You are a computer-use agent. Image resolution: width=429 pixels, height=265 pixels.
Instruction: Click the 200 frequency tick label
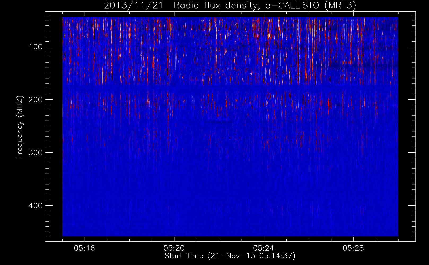(36, 100)
